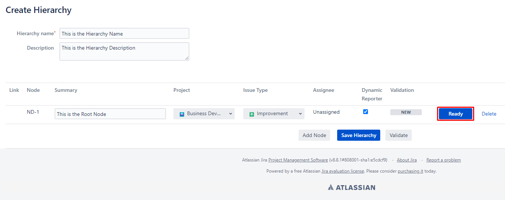Image resolution: width=505 pixels, height=200 pixels.
Task: Expand the Issue Type dropdown
Action: click(x=274, y=114)
